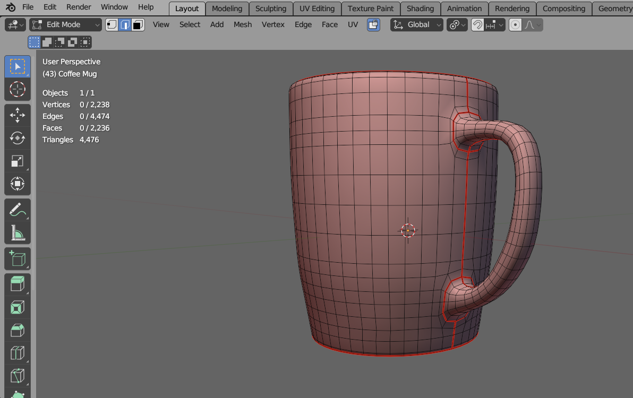The height and width of the screenshot is (398, 633).
Task: Enable face select mode
Action: 138,24
